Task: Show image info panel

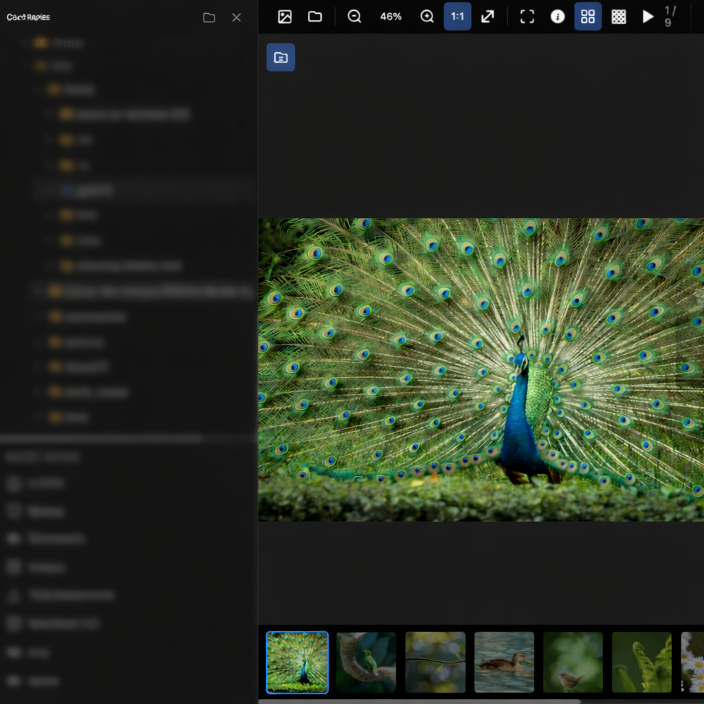Action: (x=558, y=16)
